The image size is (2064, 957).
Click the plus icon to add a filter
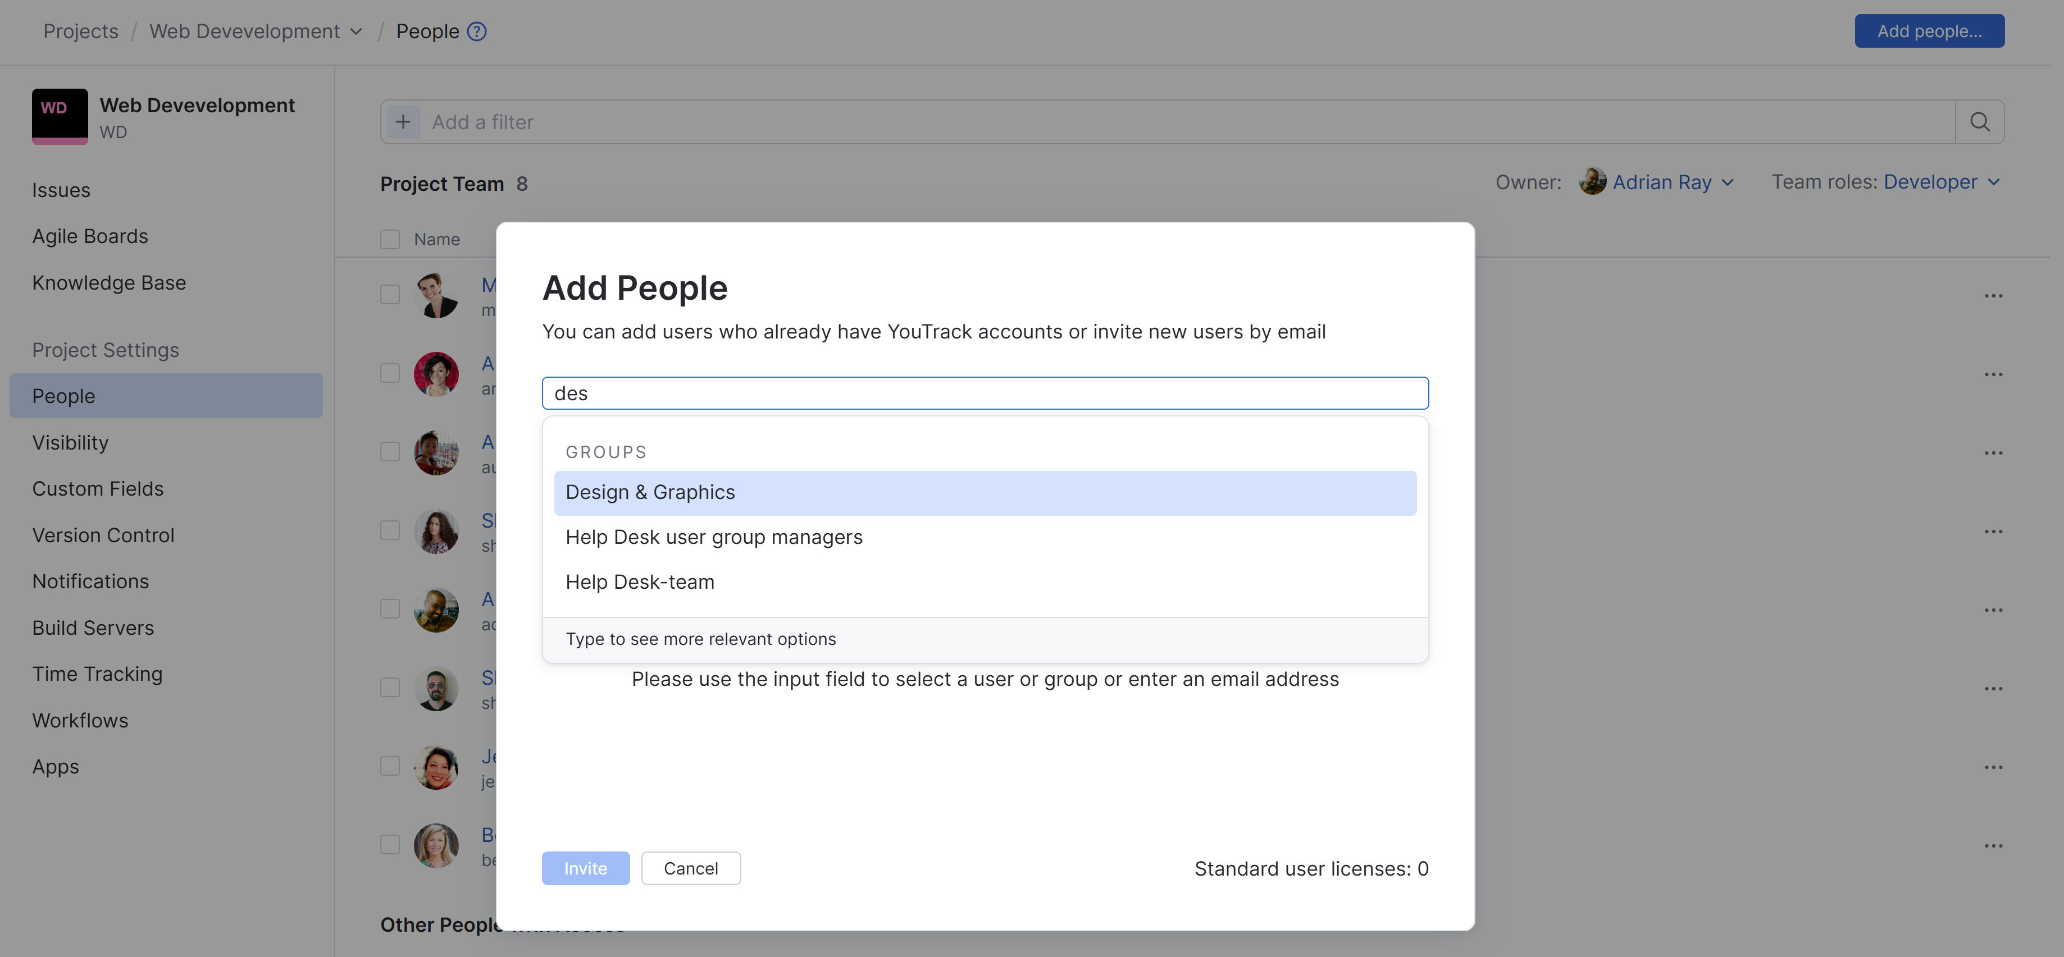coord(404,121)
